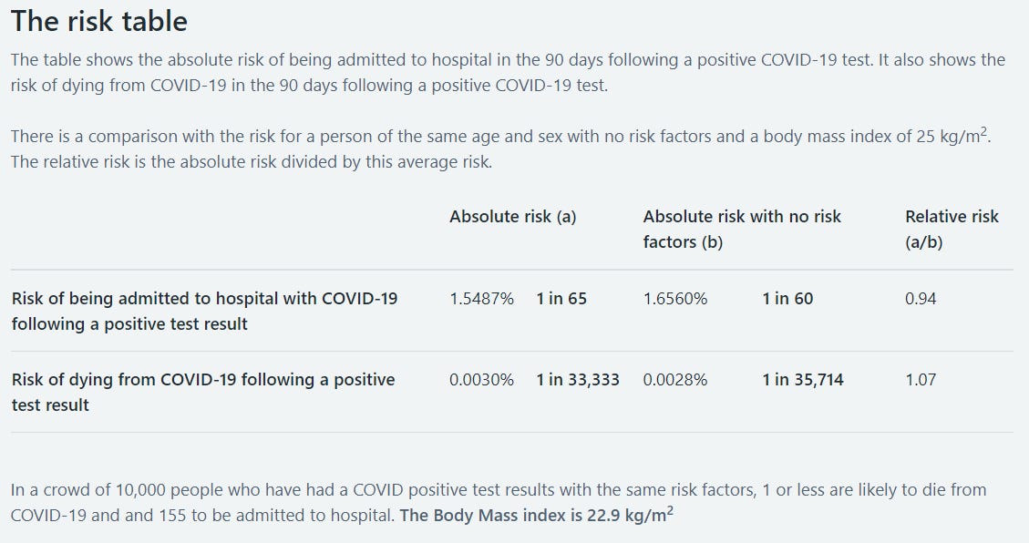Select the "Relative risk (a/b)" column header
Image resolution: width=1029 pixels, height=543 pixels.
tap(952, 229)
